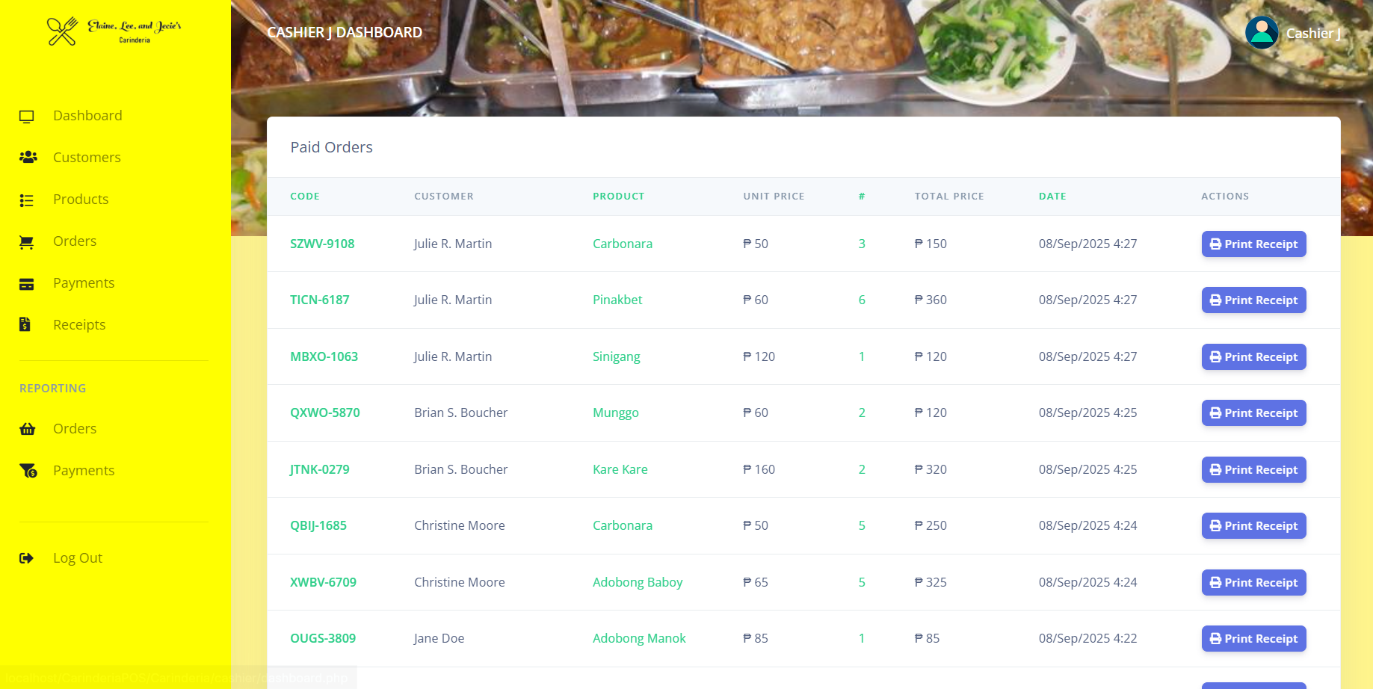
Task: Click the Products list icon
Action: click(27, 200)
